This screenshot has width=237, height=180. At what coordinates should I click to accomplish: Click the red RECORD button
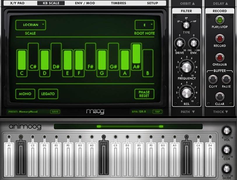tap(220, 39)
